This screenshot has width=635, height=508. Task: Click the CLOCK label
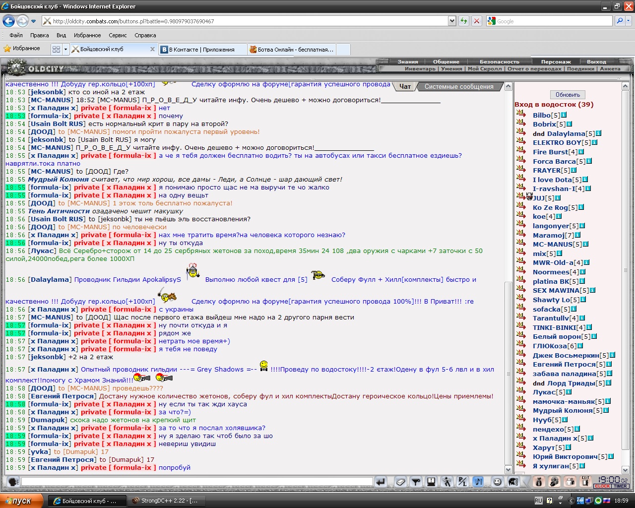(602, 486)
